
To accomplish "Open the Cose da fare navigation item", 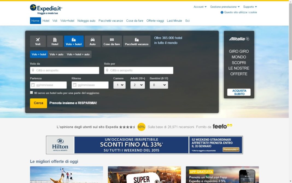I will coord(135,21).
